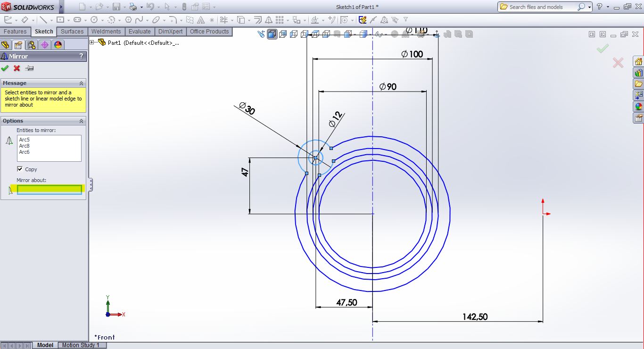Click the Print icon in the top toolbar
This screenshot has height=349, width=644.
coord(133,7)
